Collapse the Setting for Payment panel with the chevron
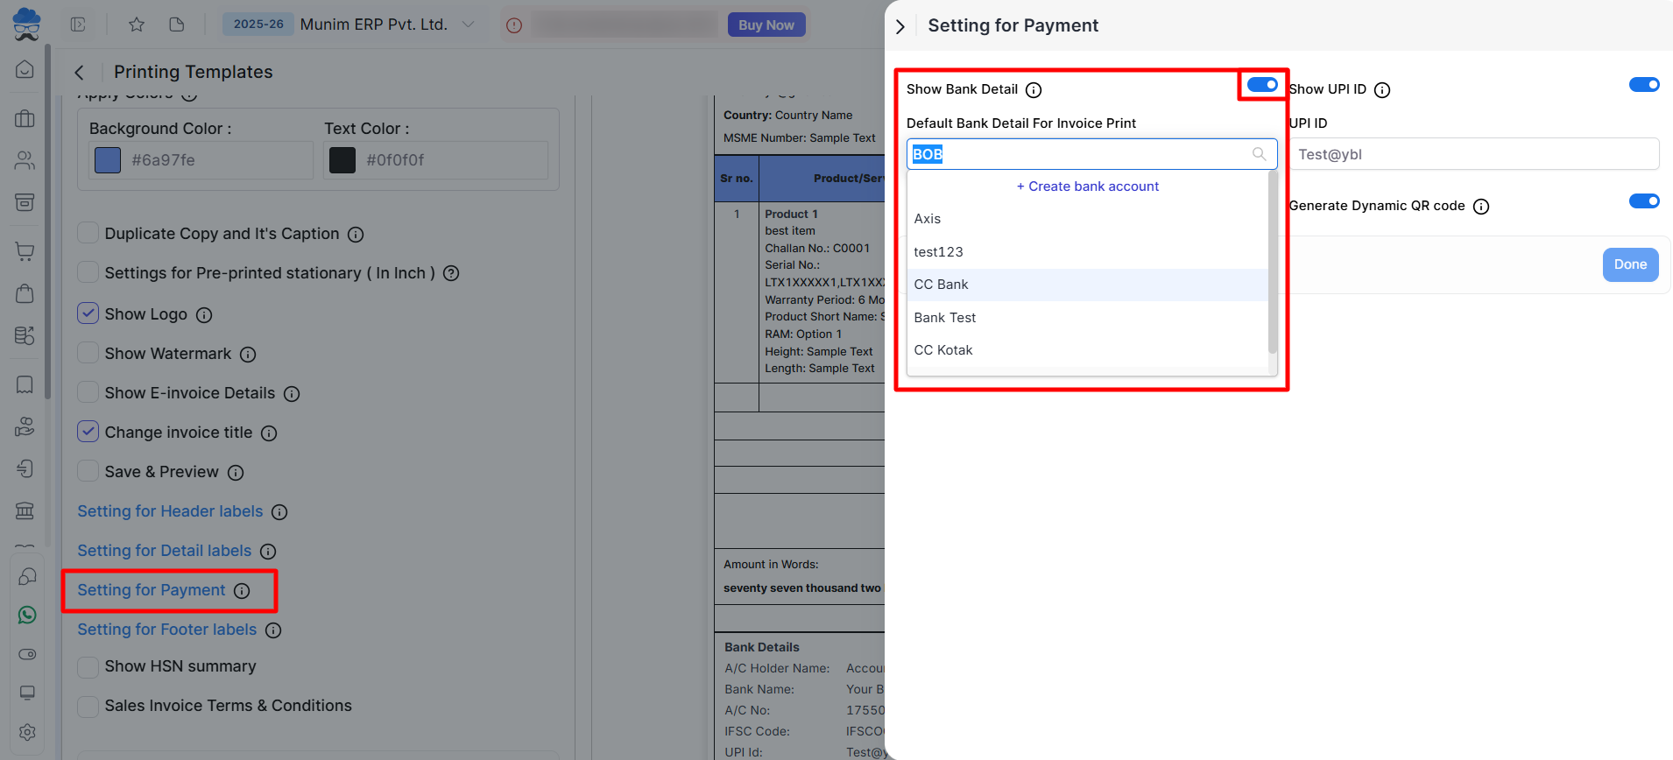 coord(900,27)
